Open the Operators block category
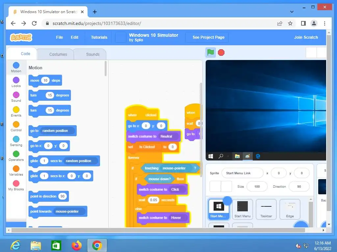 [16, 156]
